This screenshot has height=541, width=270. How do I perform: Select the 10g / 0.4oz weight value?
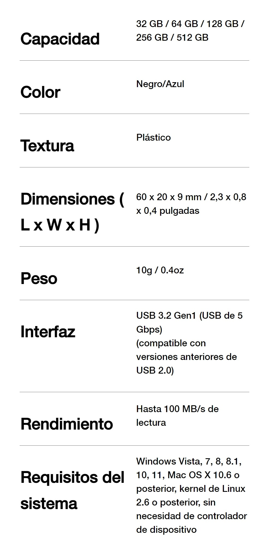[160, 270]
